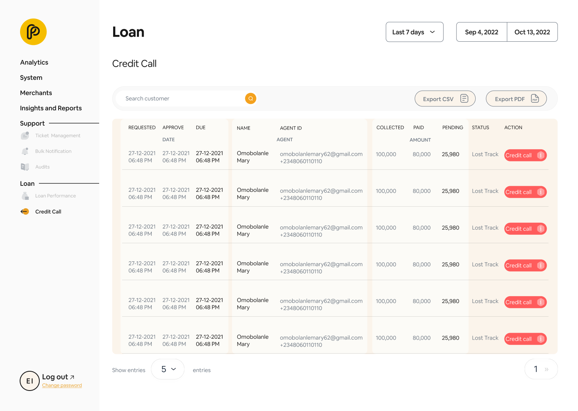This screenshot has width=578, height=411.
Task: Open Ticket Management
Action: click(x=58, y=136)
